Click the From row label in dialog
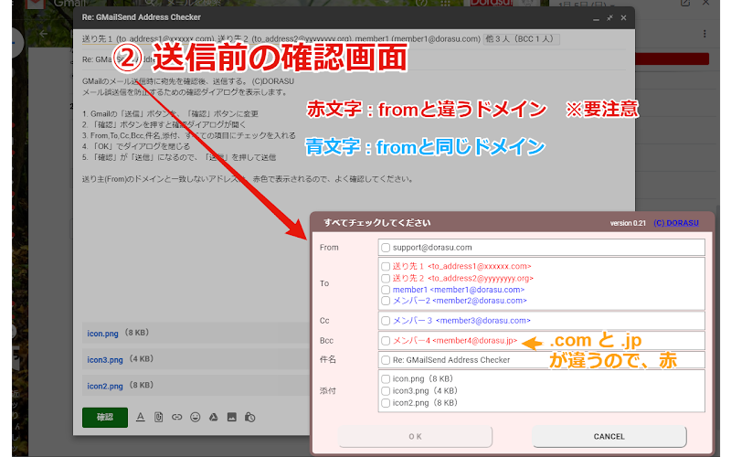The width and height of the screenshot is (731, 457). (x=329, y=248)
